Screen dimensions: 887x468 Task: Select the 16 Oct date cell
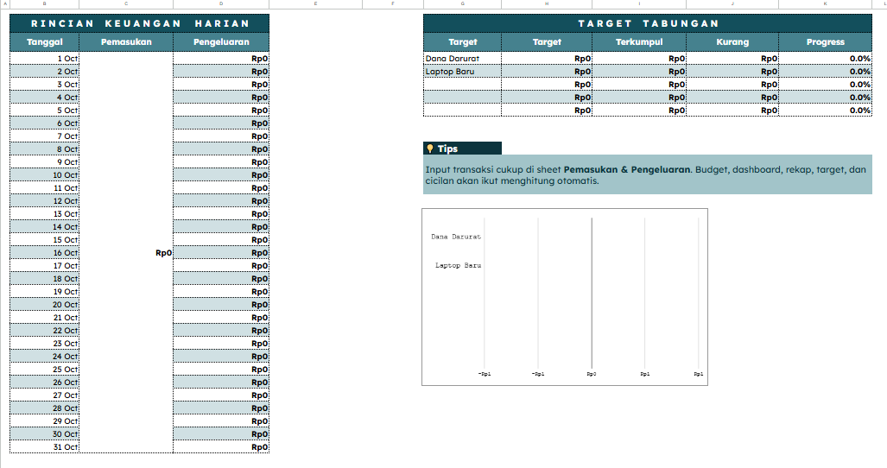point(44,253)
